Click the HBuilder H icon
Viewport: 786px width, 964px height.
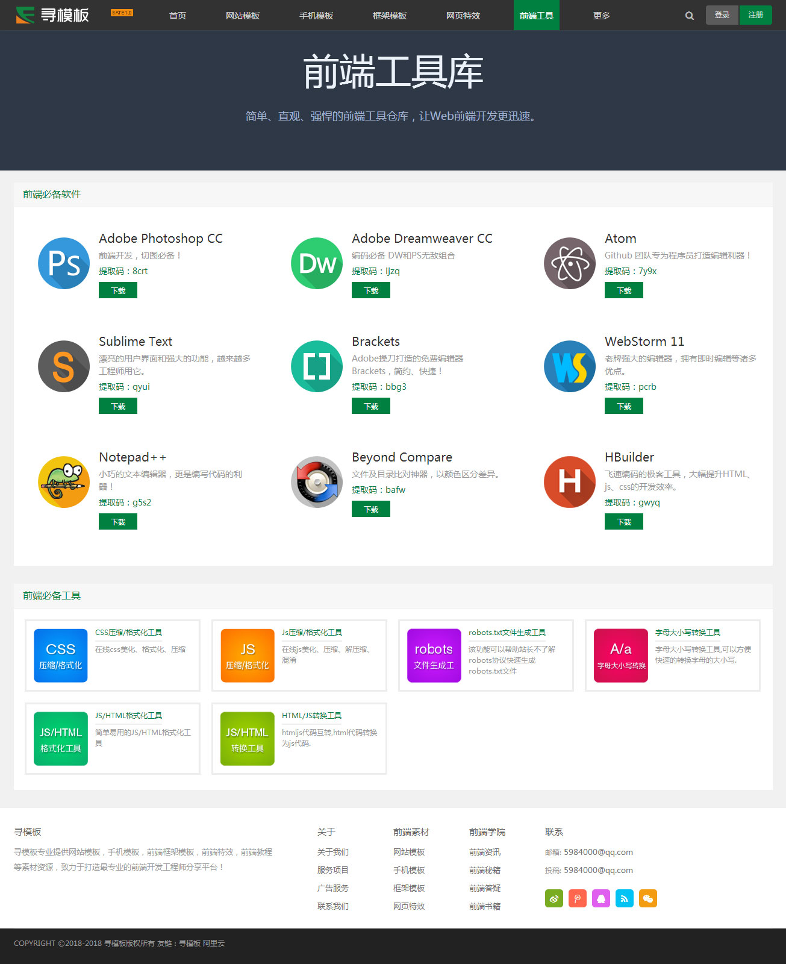click(570, 482)
